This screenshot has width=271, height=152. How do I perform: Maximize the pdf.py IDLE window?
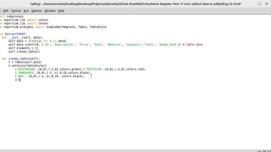point(266,4)
